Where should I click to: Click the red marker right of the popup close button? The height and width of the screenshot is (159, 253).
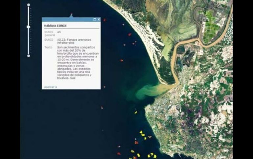click(x=104, y=20)
